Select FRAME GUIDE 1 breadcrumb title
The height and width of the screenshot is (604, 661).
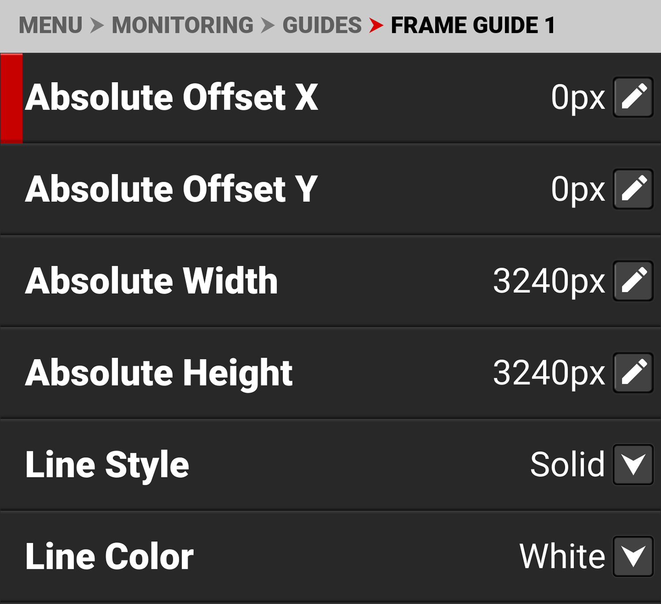(x=473, y=25)
